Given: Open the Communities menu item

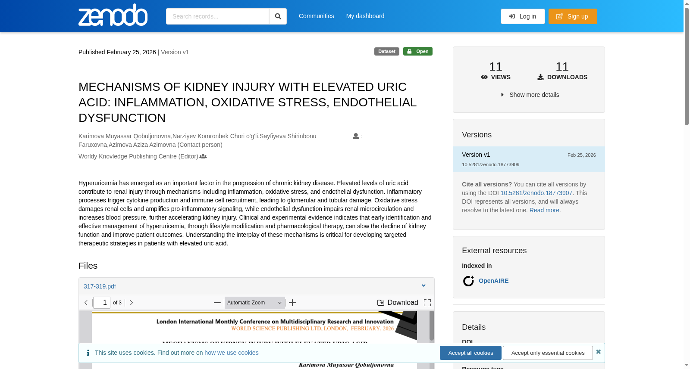Looking at the screenshot, I should tap(317, 16).
